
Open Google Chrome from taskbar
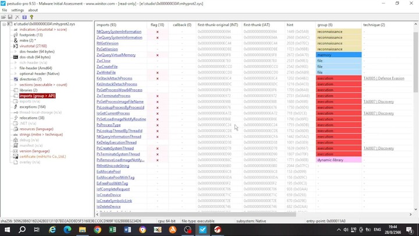click(x=98, y=230)
